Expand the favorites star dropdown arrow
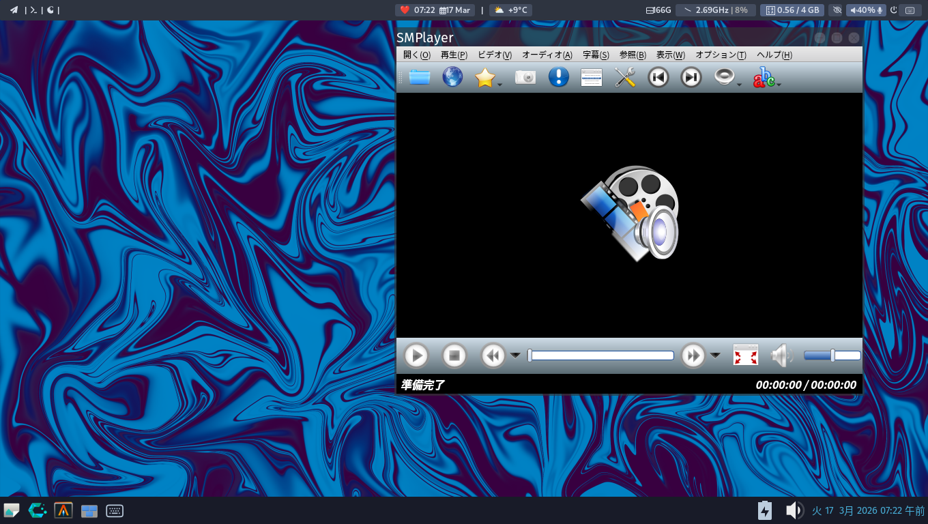 point(499,85)
